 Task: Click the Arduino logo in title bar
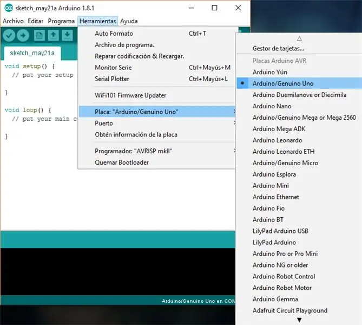click(9, 8)
